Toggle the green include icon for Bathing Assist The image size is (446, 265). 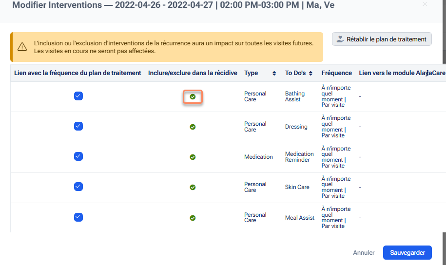[193, 96]
